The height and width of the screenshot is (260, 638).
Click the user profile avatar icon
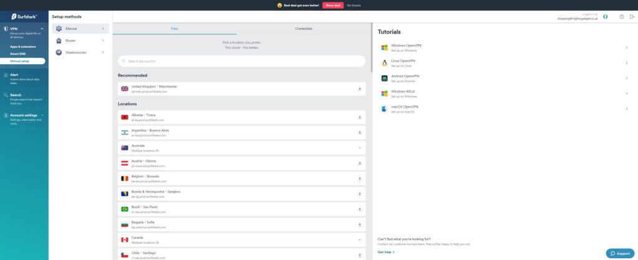(x=605, y=17)
